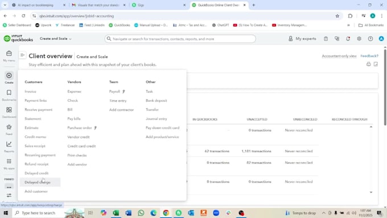Open Feed in the left sidebar

[9, 129]
